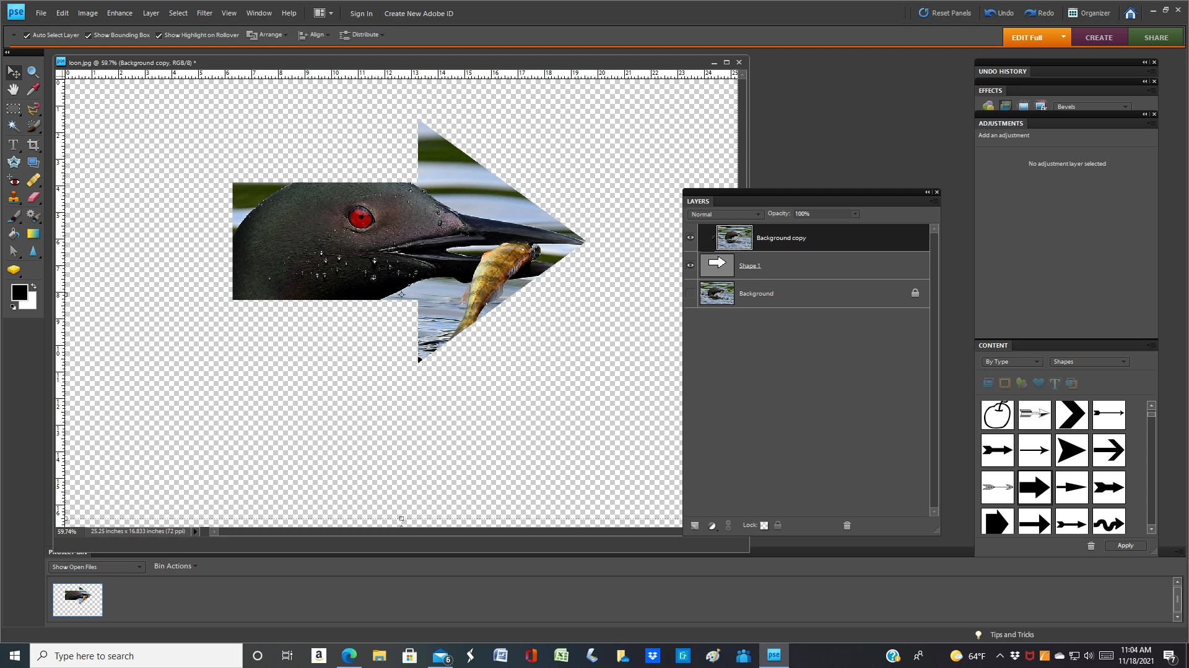1189x668 pixels.
Task: Open the Show Open Files dropdown
Action: click(x=97, y=567)
